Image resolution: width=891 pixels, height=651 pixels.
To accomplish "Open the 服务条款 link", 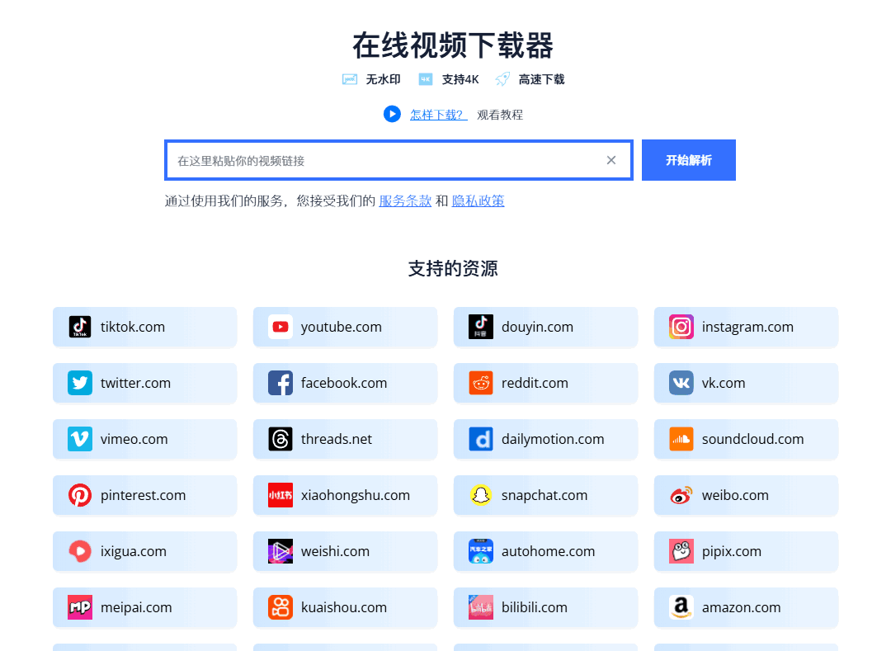I will (405, 201).
